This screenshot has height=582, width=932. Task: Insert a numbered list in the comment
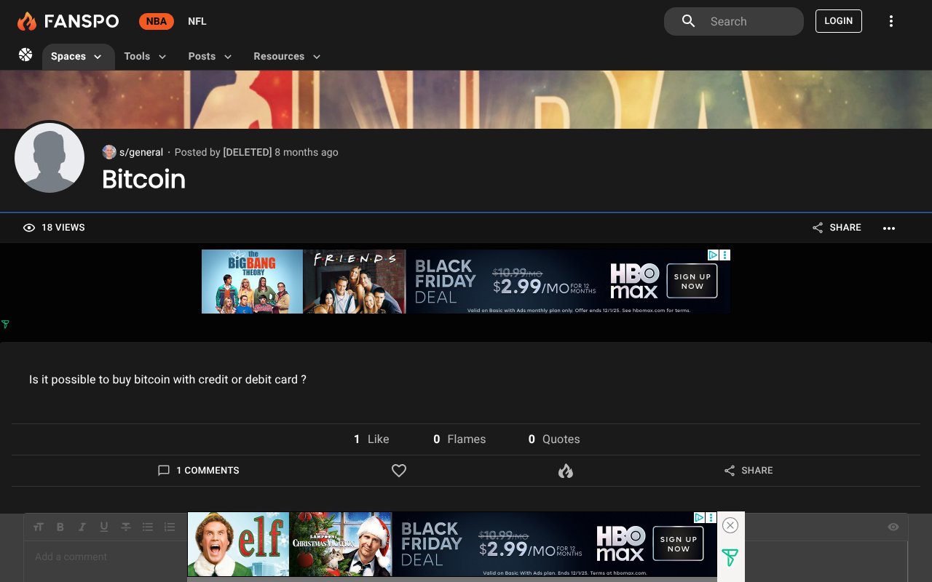click(x=170, y=527)
